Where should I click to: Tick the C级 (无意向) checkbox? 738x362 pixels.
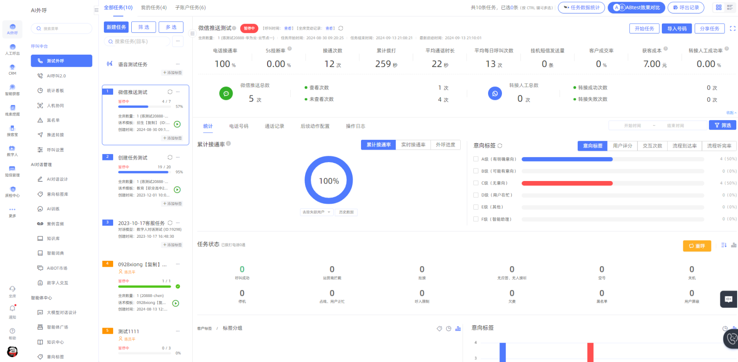(476, 183)
